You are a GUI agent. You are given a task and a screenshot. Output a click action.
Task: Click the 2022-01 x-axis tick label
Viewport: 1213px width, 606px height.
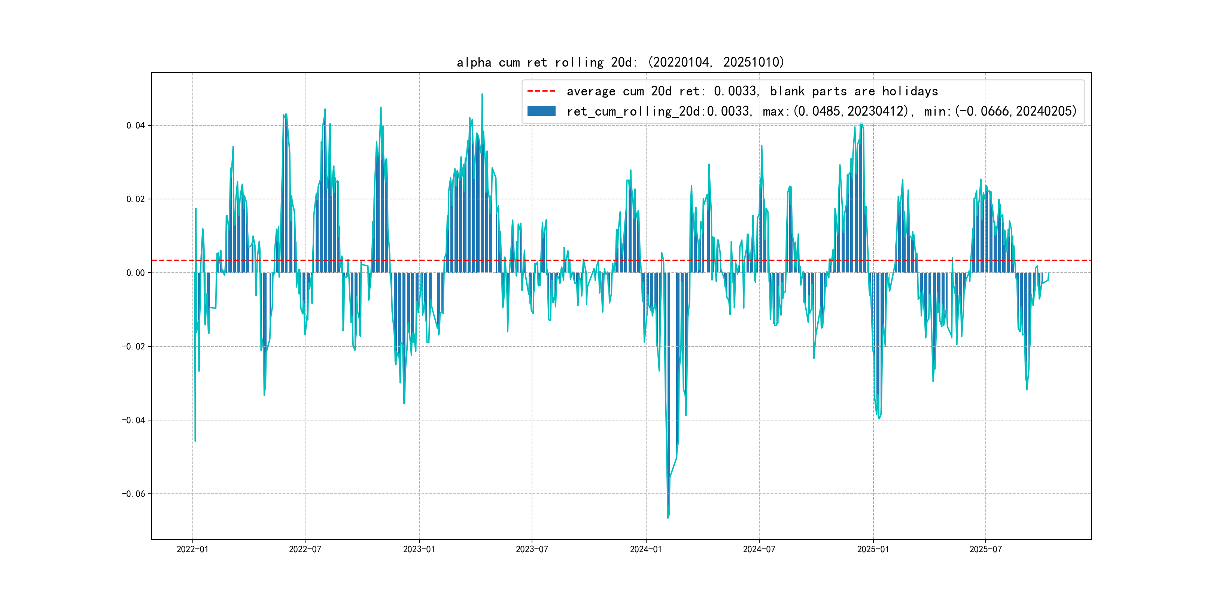point(192,549)
